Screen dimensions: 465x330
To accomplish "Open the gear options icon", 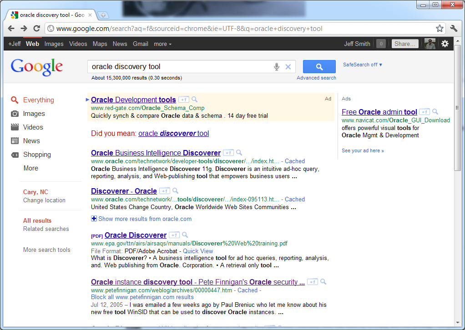I will click(445, 44).
